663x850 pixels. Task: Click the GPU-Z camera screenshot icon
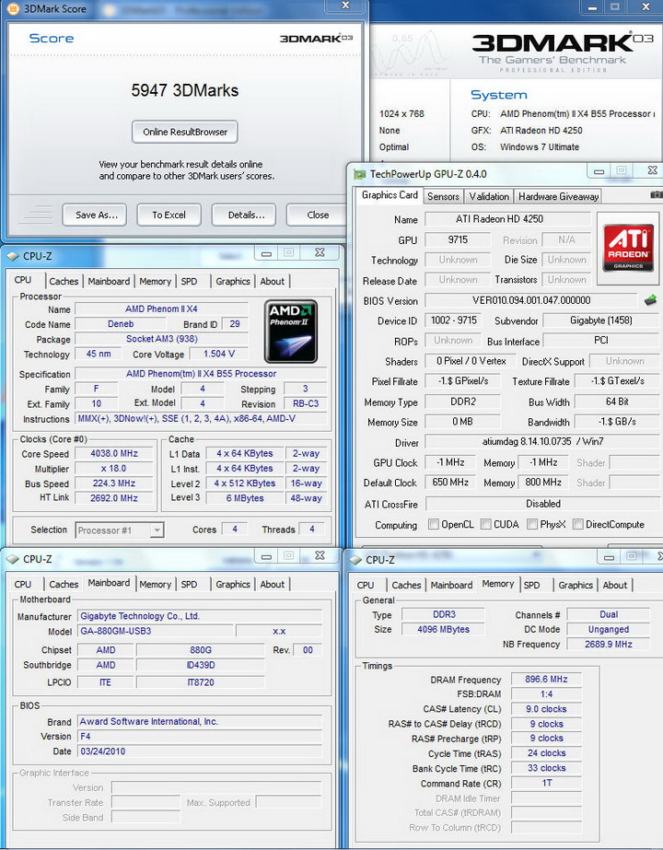point(656,195)
